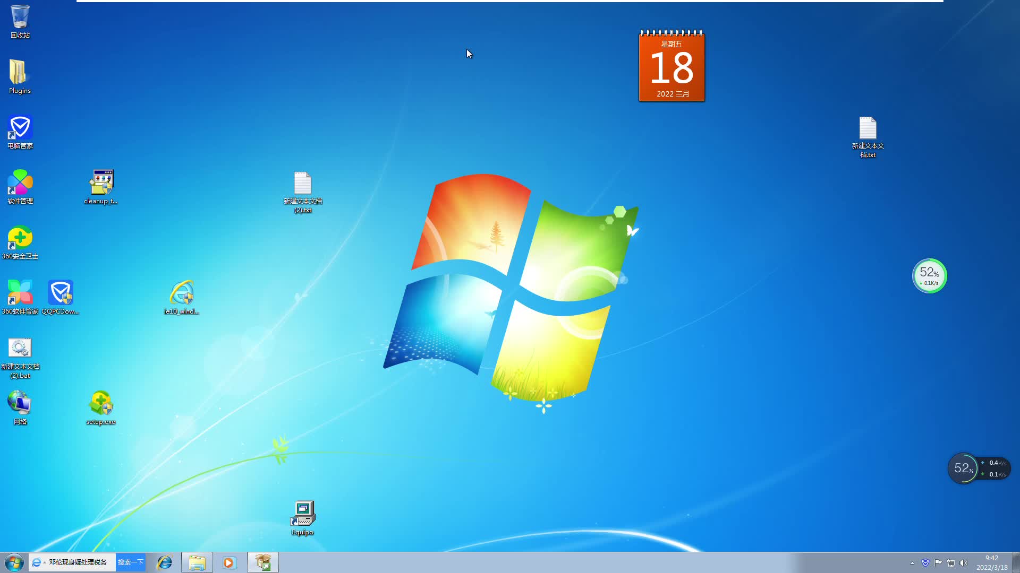Open the ie10_windows installer icon
The width and height of the screenshot is (1020, 573).
click(x=181, y=294)
